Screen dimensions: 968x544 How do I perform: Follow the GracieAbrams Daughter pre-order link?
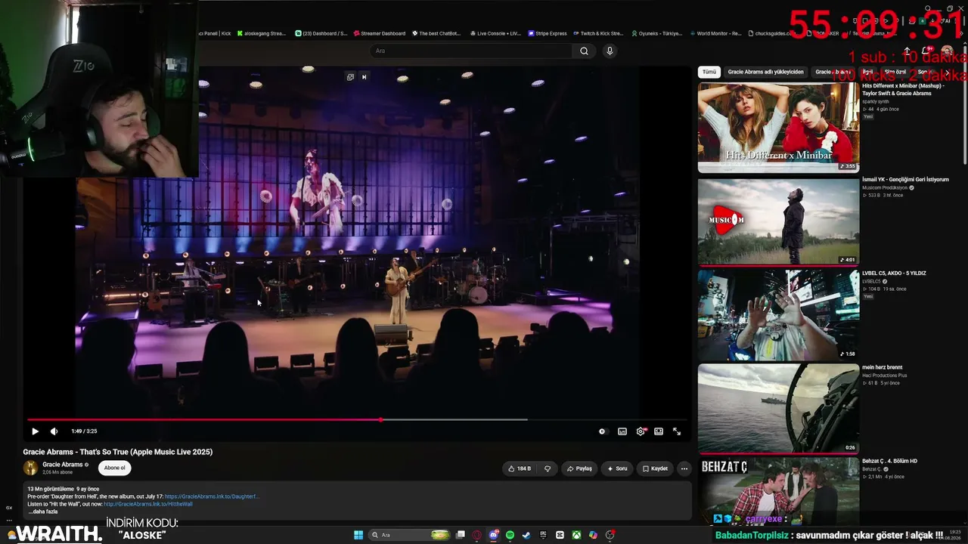(213, 496)
